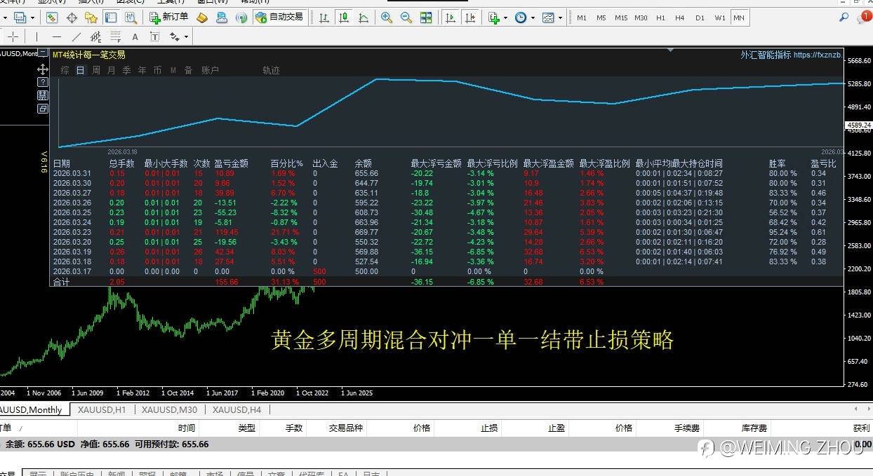Click the 新订单 New Order button

[x=168, y=17]
